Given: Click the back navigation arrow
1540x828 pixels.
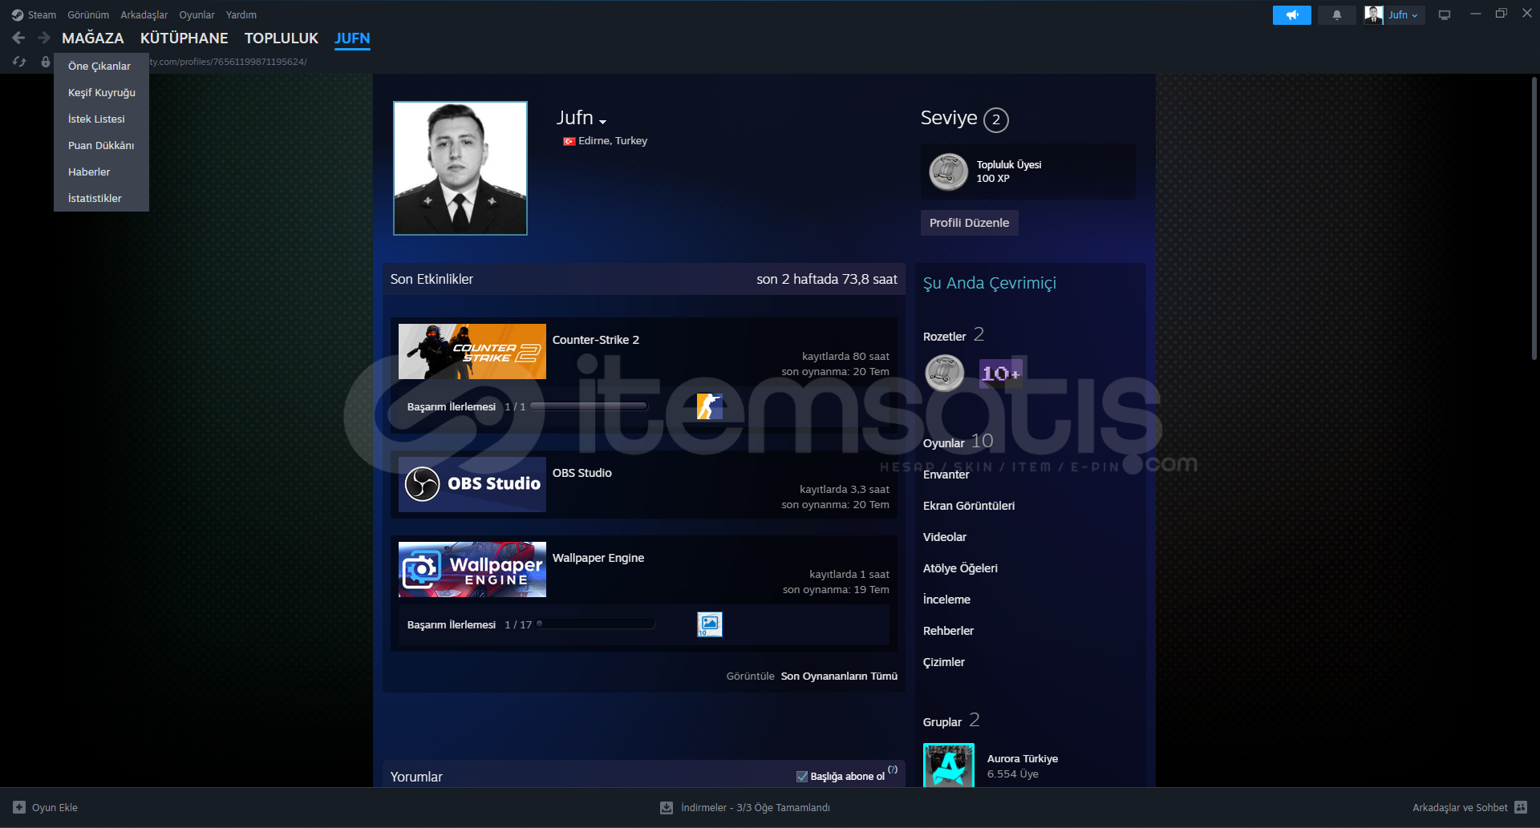Looking at the screenshot, I should click(x=18, y=38).
